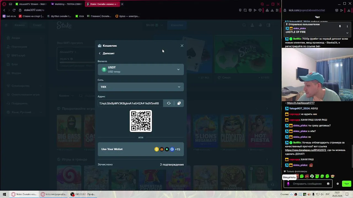353x198 pixels.
Task: Click siska_piska username in pinned message
Action: (x=299, y=28)
